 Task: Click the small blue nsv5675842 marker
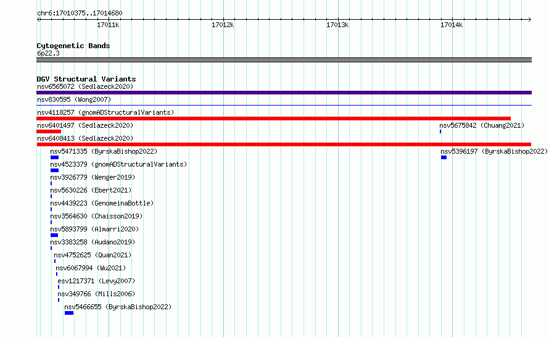point(440,131)
